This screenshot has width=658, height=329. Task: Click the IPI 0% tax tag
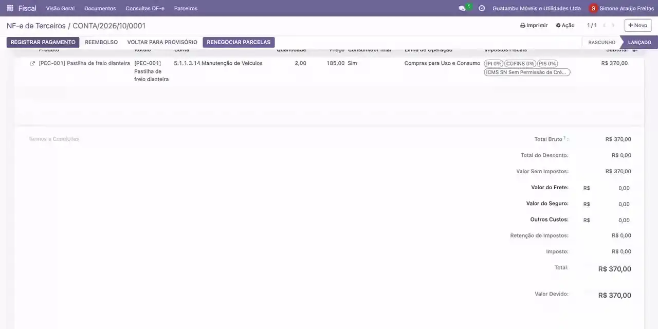point(493,64)
